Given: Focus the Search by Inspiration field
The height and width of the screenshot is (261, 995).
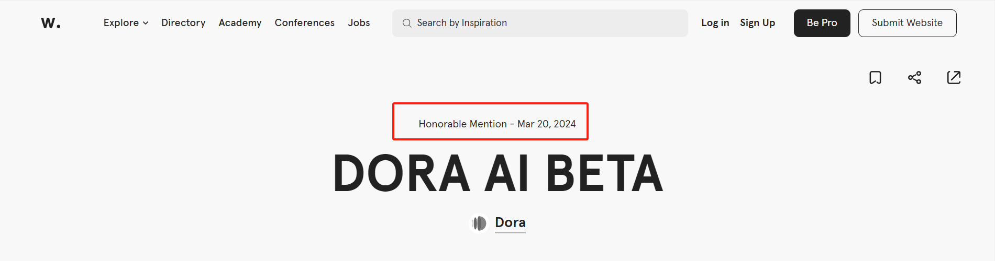Looking at the screenshot, I should point(540,23).
